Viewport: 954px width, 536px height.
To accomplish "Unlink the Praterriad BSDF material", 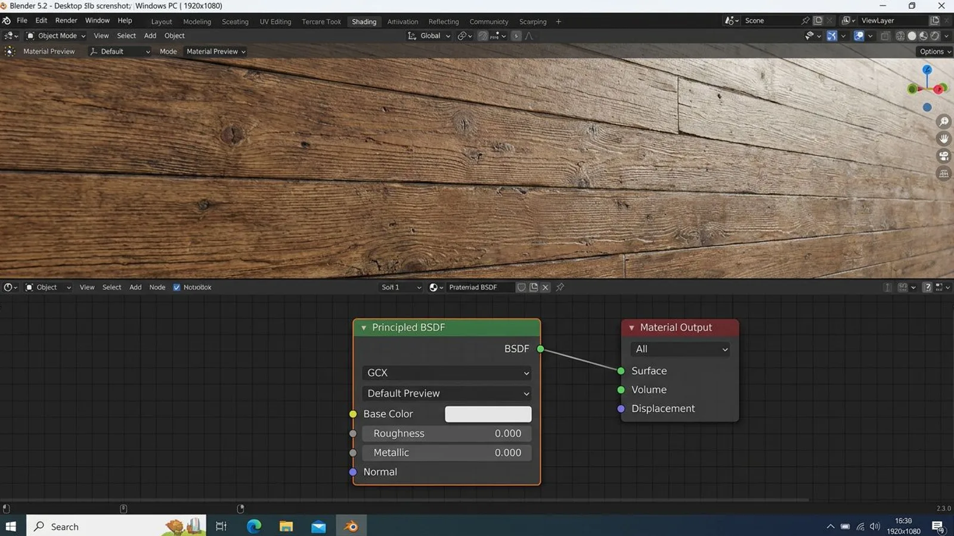I will pos(545,287).
